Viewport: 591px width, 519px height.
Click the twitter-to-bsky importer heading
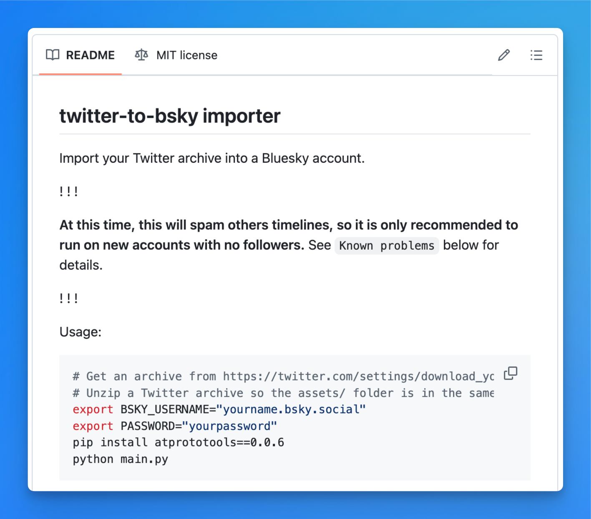[x=169, y=116]
